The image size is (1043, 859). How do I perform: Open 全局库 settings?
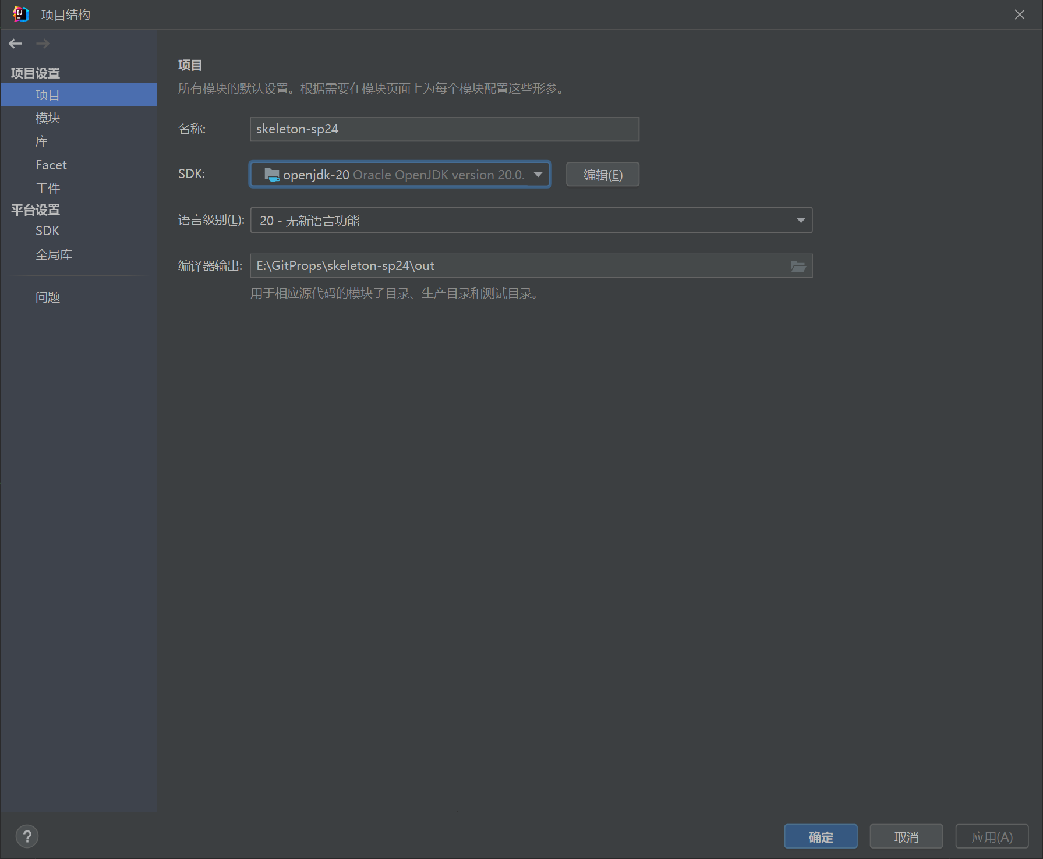(54, 255)
